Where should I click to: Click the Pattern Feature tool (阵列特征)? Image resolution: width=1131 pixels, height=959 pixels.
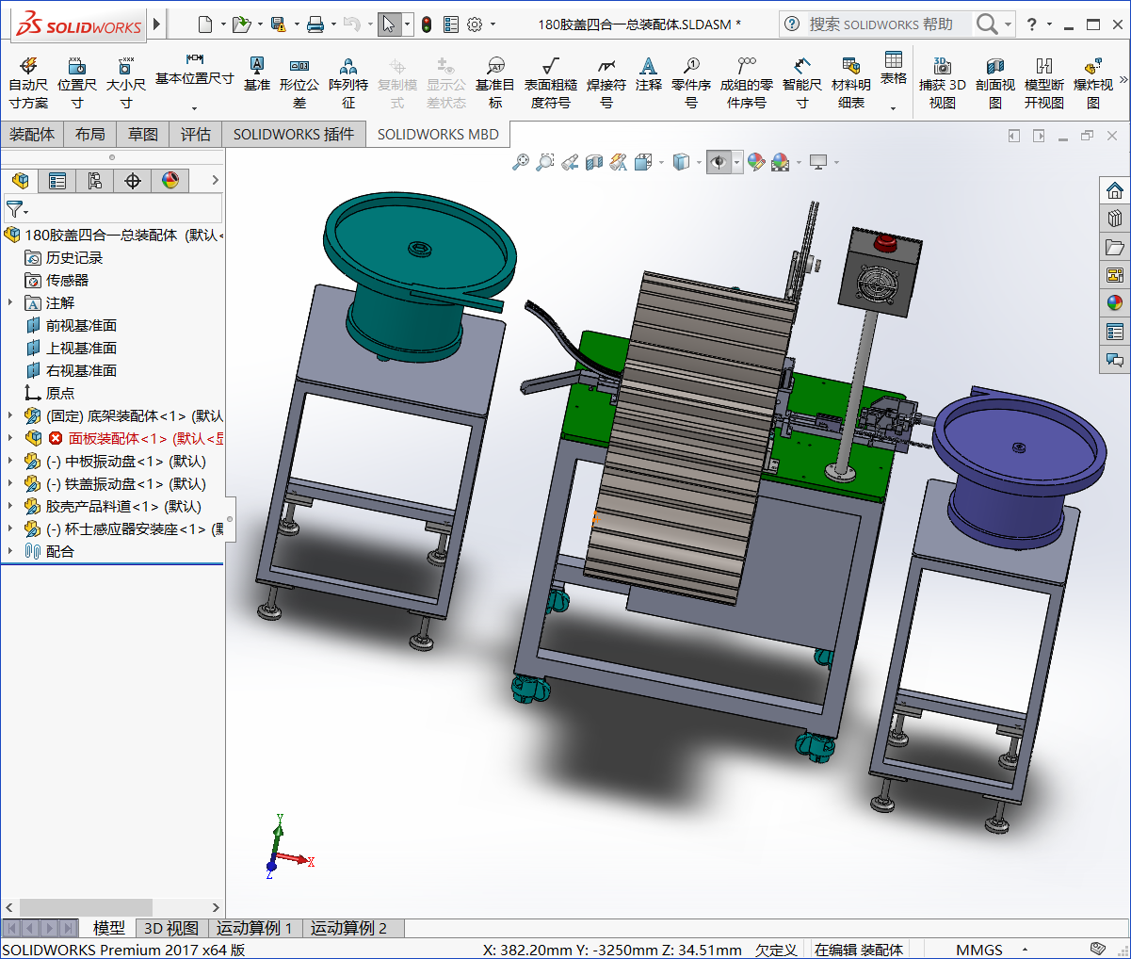348,82
